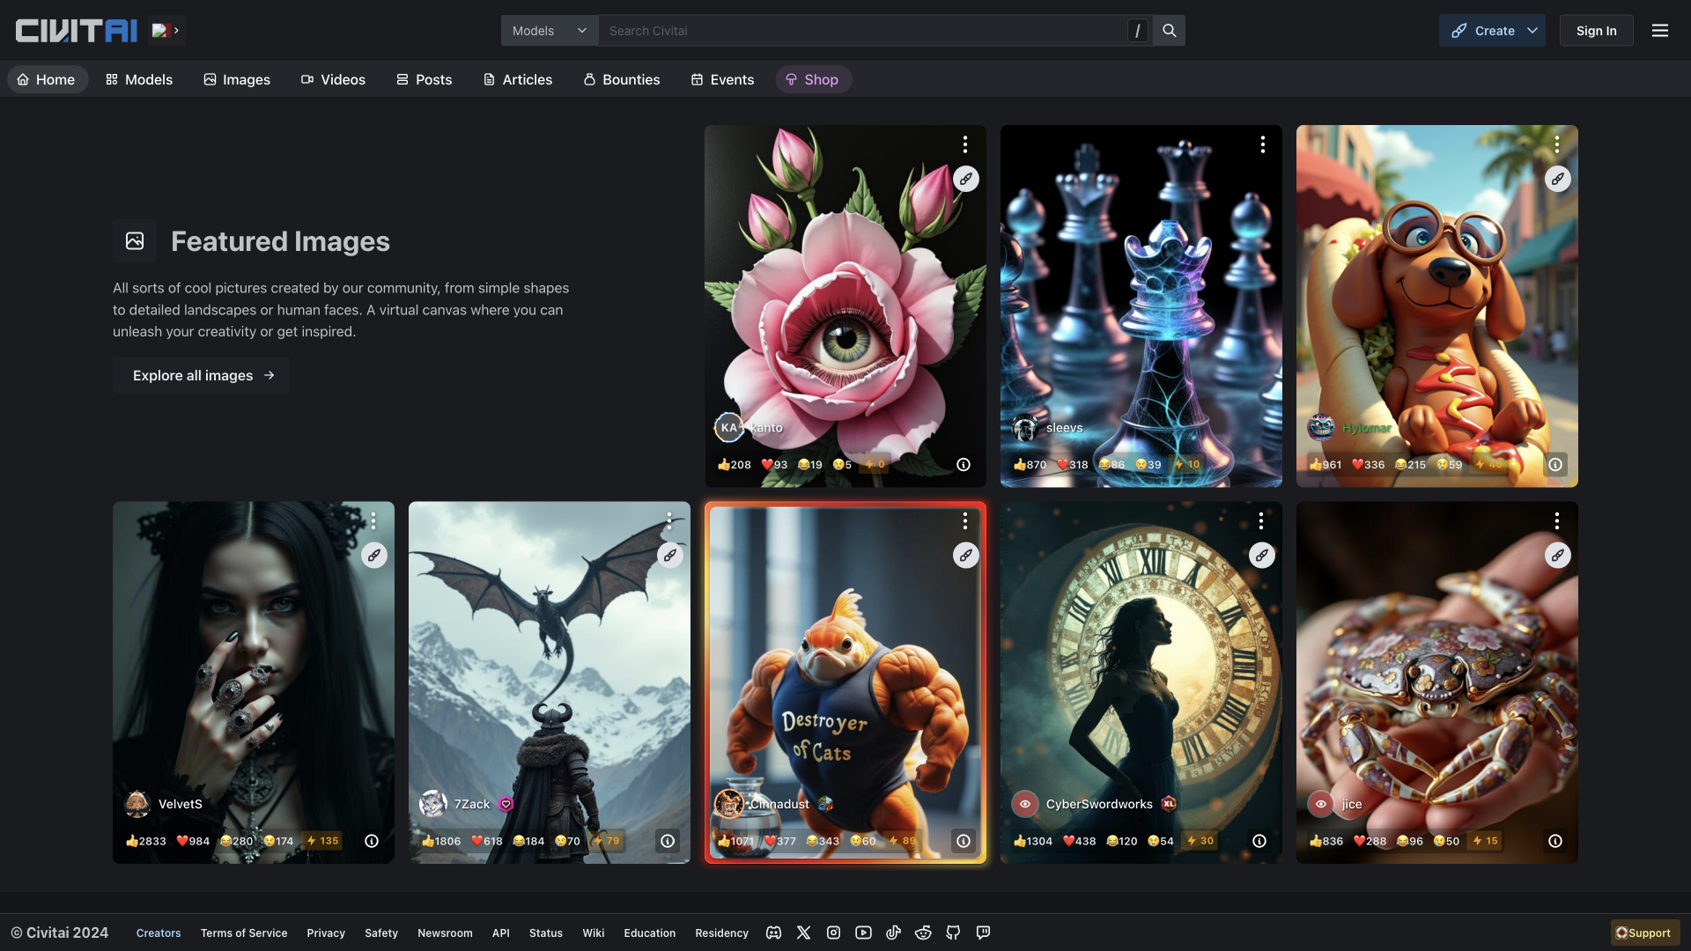Show info for Hylomar dog image
The height and width of the screenshot is (951, 1691).
coord(1555,464)
